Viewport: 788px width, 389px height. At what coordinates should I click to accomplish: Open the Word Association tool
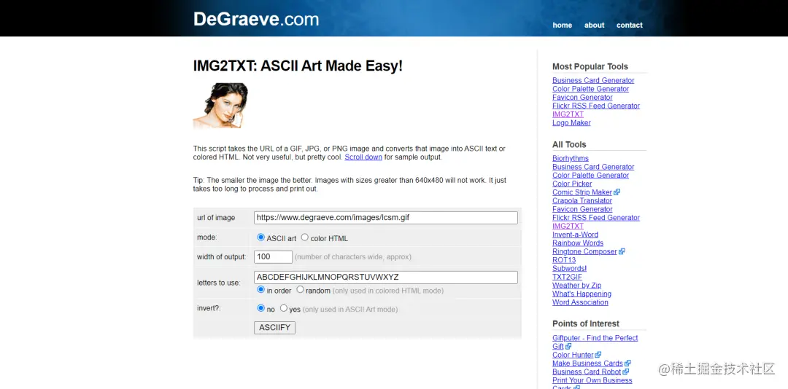[x=580, y=302]
